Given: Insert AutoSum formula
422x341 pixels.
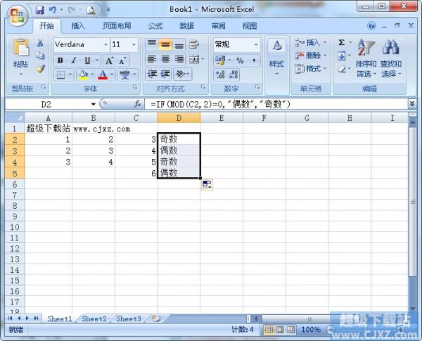Looking at the screenshot, I should 342,42.
